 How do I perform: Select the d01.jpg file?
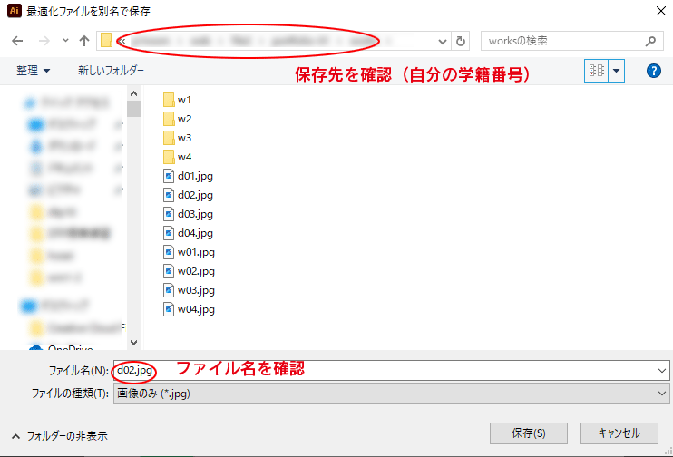(194, 176)
